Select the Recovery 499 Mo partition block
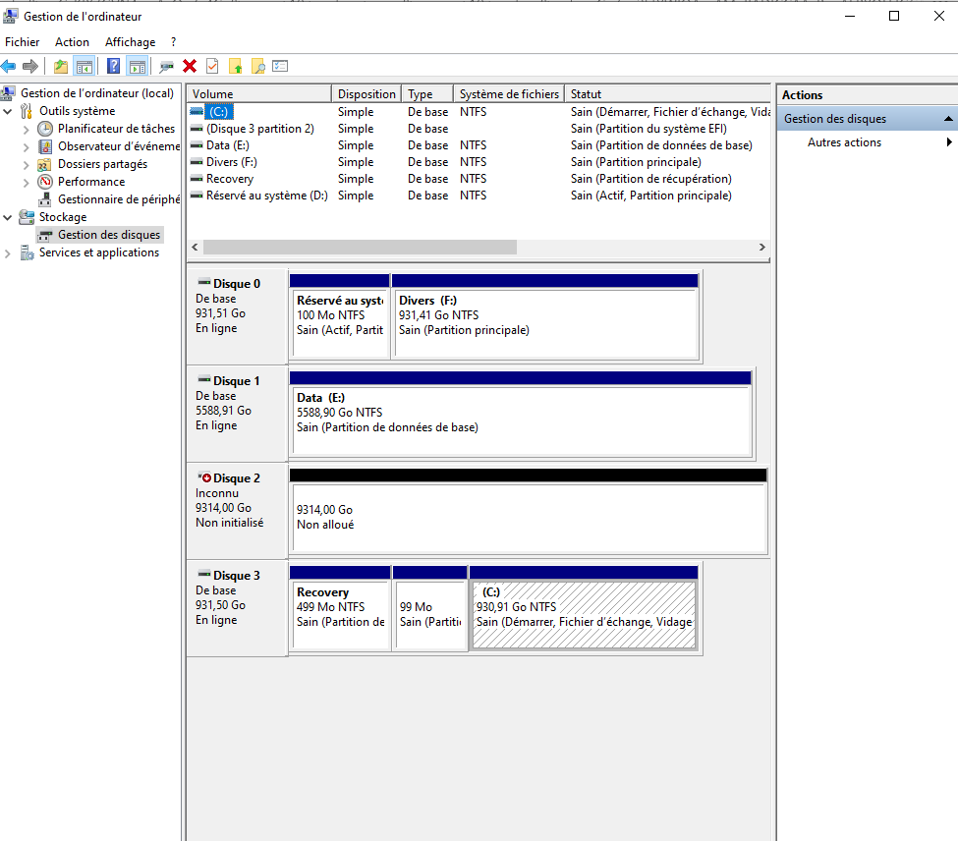The image size is (958, 841). tap(340, 608)
